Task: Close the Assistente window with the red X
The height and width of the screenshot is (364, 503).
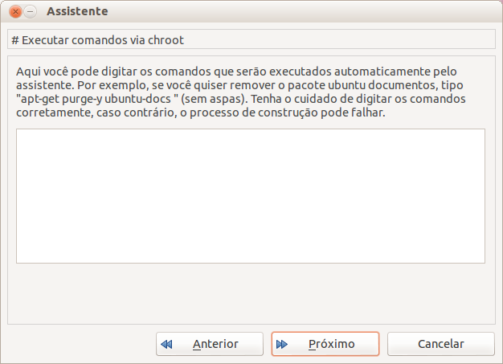Action: (15, 12)
